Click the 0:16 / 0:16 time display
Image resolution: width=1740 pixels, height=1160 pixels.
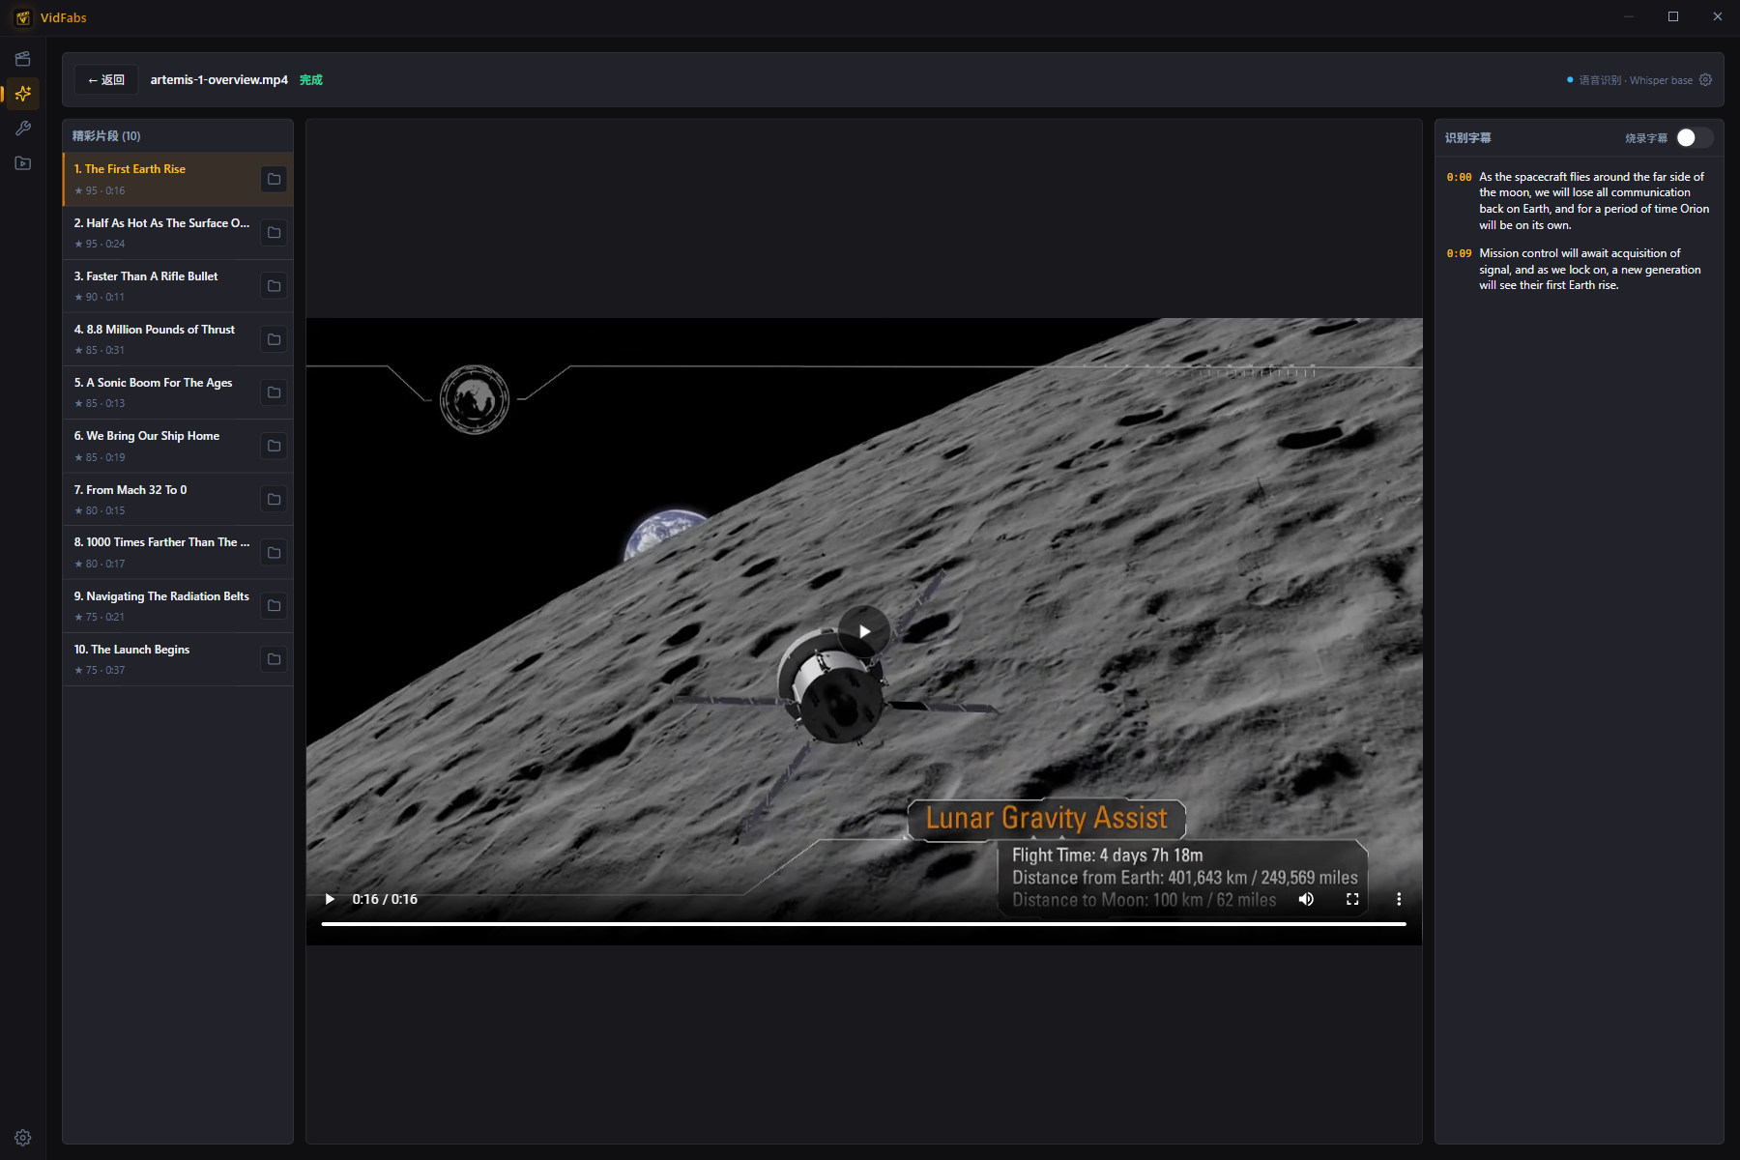tap(385, 899)
